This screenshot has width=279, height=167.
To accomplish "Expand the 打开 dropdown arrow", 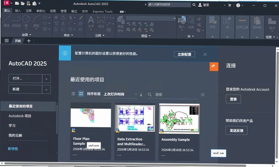I will coord(46,79).
